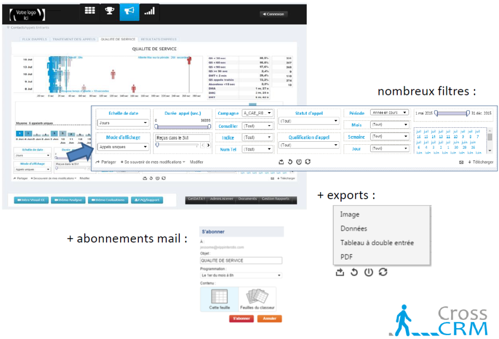
Task: Click the export/download arrow icon below the menu
Action: pos(340,272)
